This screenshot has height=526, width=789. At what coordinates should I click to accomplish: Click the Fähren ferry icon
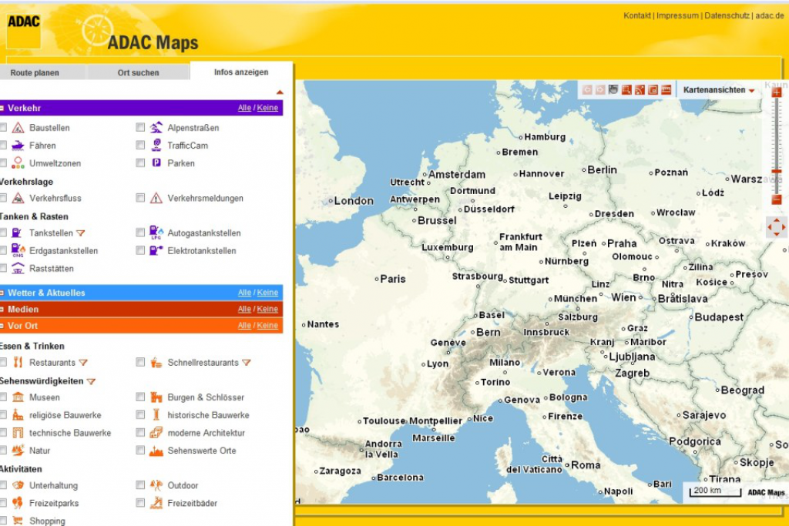point(18,146)
